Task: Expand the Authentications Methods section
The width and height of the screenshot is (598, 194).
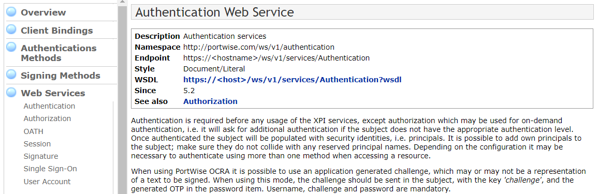Action: (x=59, y=53)
